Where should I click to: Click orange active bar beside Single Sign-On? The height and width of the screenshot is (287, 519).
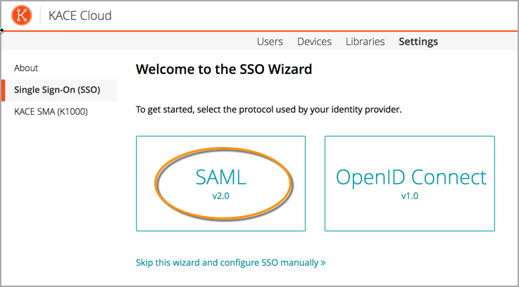click(3, 90)
